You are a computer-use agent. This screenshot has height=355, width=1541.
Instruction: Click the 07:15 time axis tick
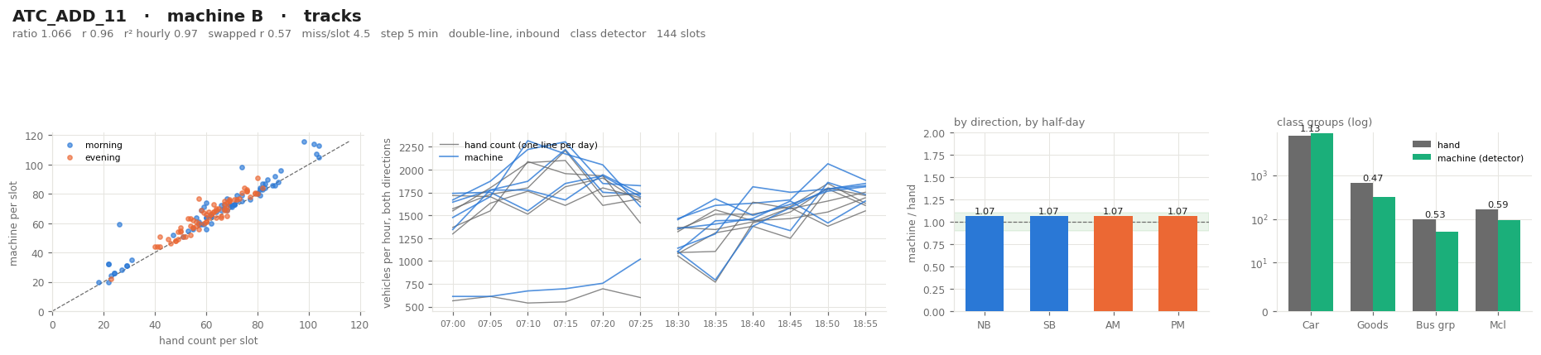tap(566, 324)
